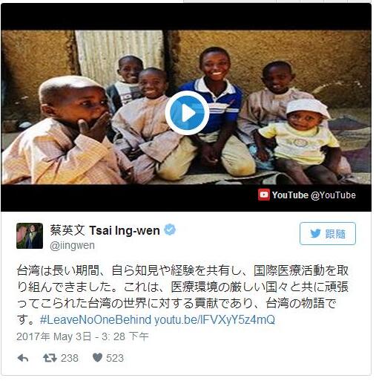This screenshot has height=381, width=376.
Task: Click the heart like icon
Action: [x=97, y=357]
